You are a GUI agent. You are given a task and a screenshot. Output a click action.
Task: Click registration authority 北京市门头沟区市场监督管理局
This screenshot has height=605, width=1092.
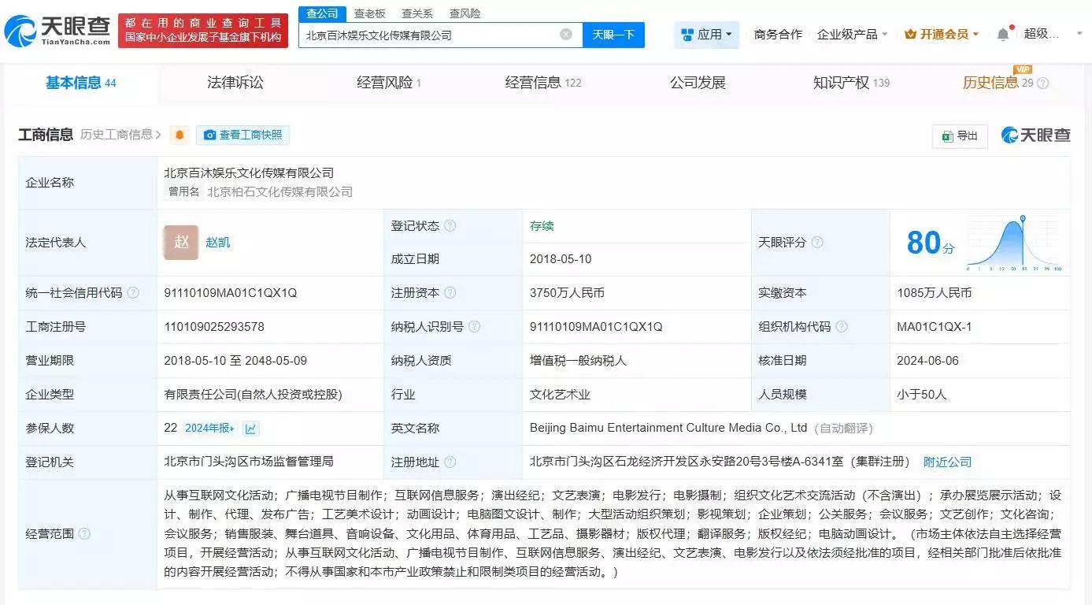(249, 462)
